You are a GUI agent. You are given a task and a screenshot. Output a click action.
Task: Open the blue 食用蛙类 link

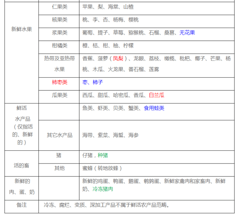(x=154, y=108)
